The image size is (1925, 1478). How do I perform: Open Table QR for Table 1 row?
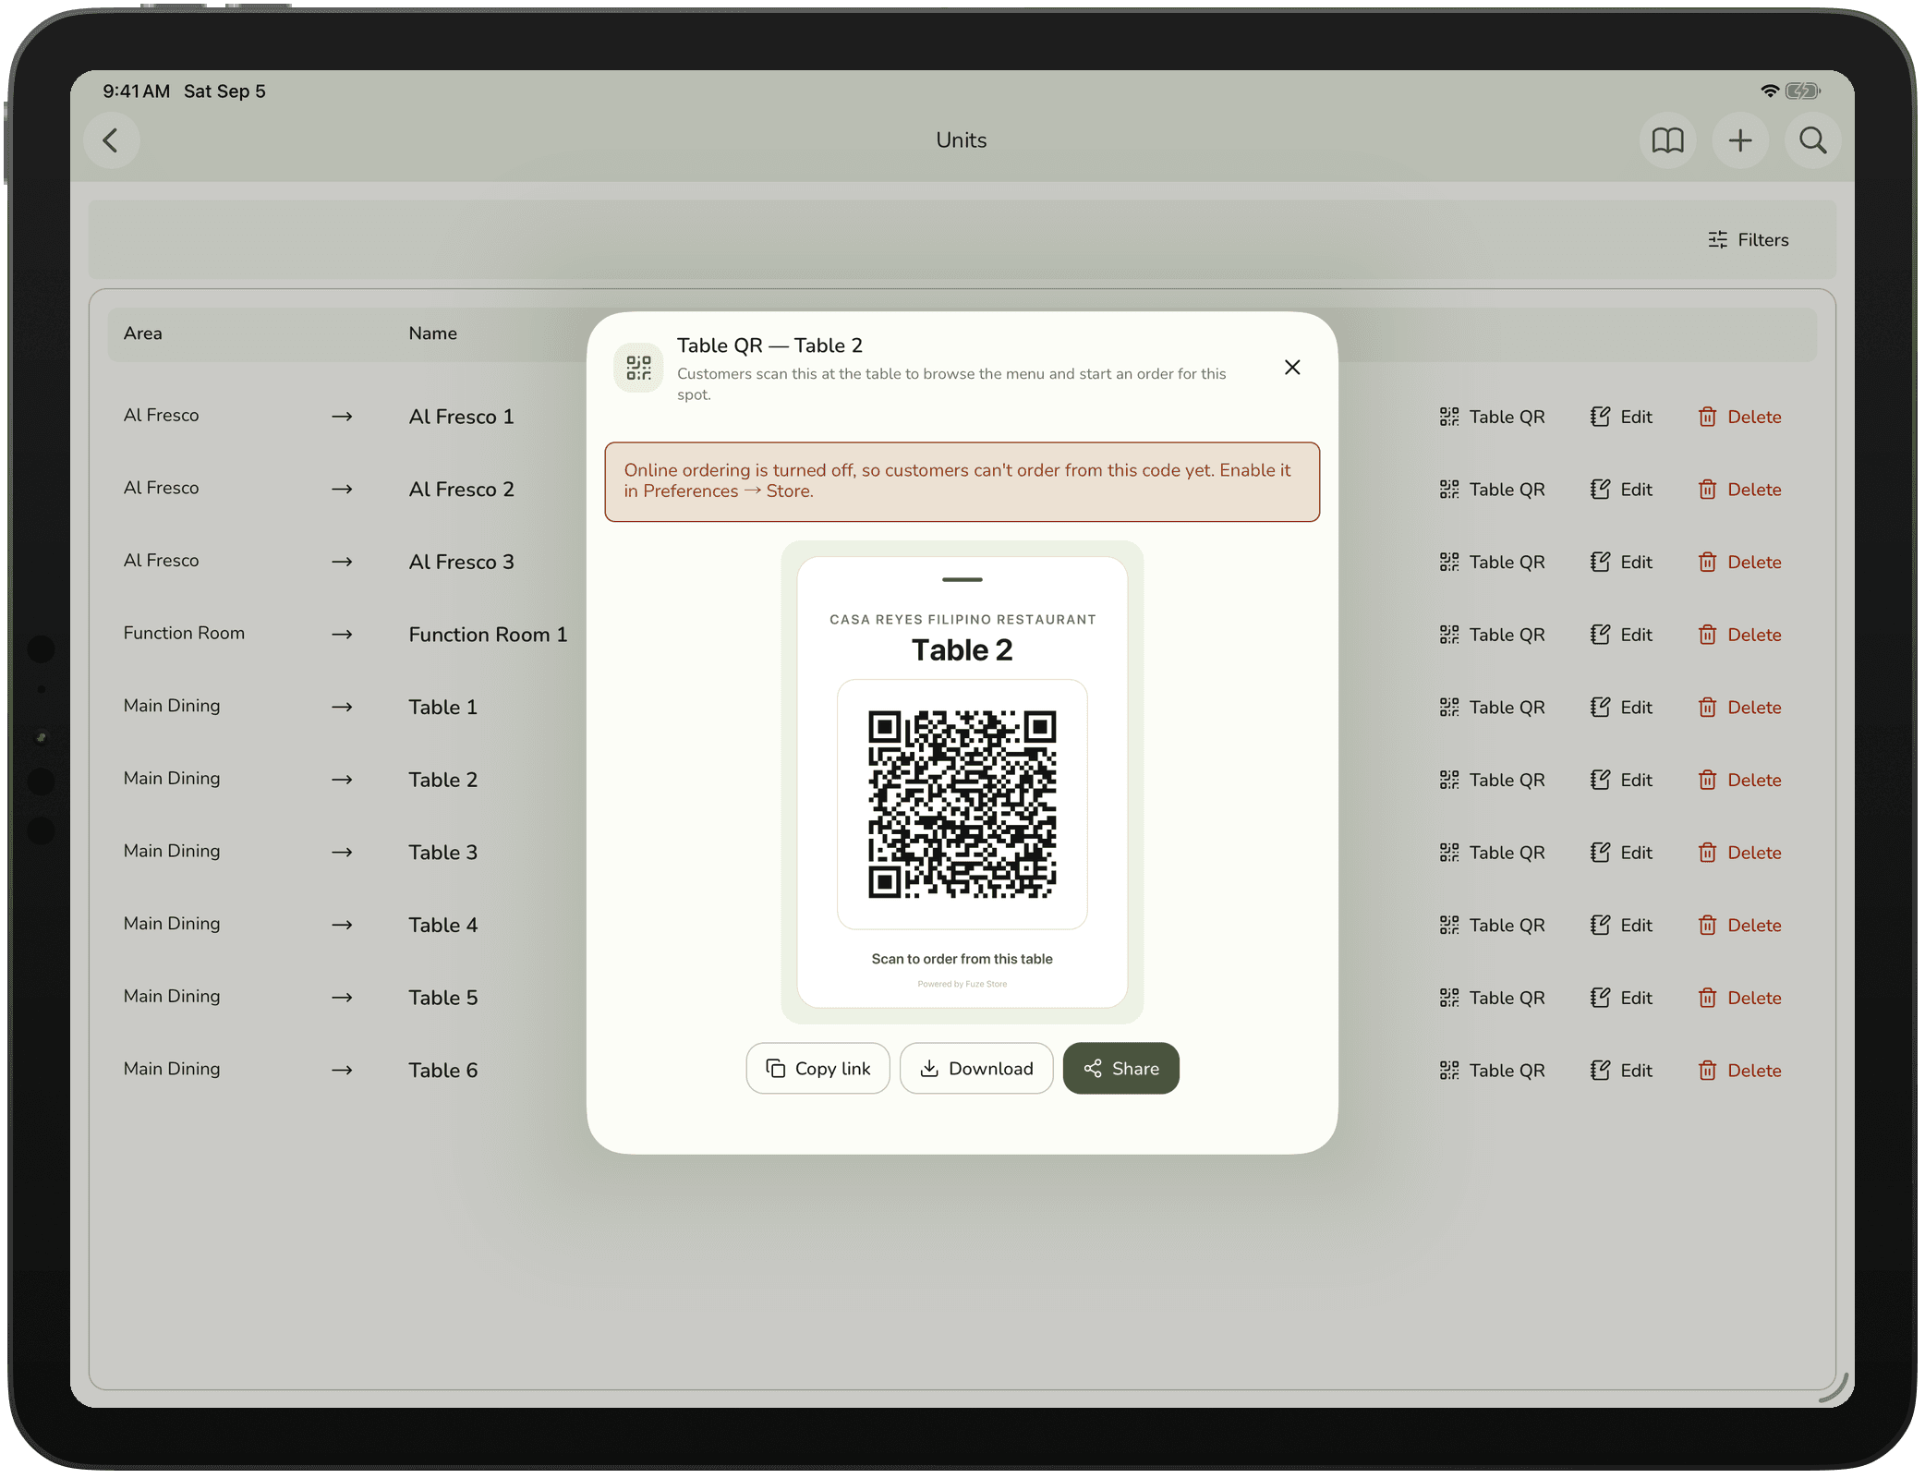(x=1492, y=708)
